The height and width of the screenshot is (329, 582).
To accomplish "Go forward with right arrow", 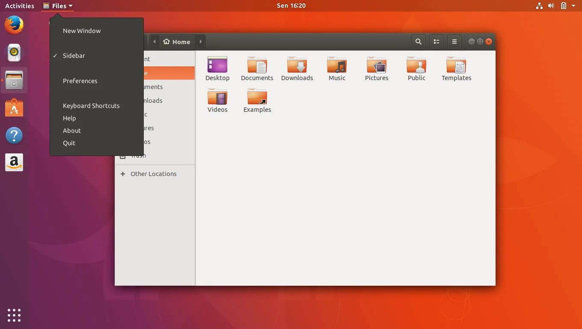I will point(200,42).
